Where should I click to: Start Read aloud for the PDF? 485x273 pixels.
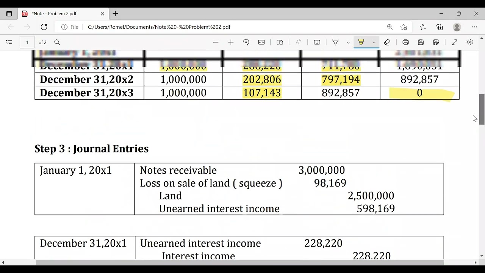(299, 42)
